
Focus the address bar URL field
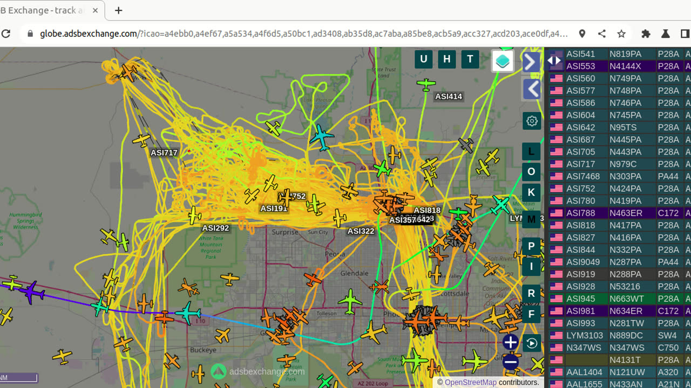[x=304, y=33]
